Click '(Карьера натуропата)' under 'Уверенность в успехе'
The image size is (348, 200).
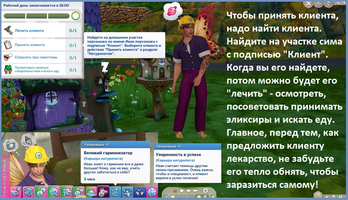tap(175, 160)
